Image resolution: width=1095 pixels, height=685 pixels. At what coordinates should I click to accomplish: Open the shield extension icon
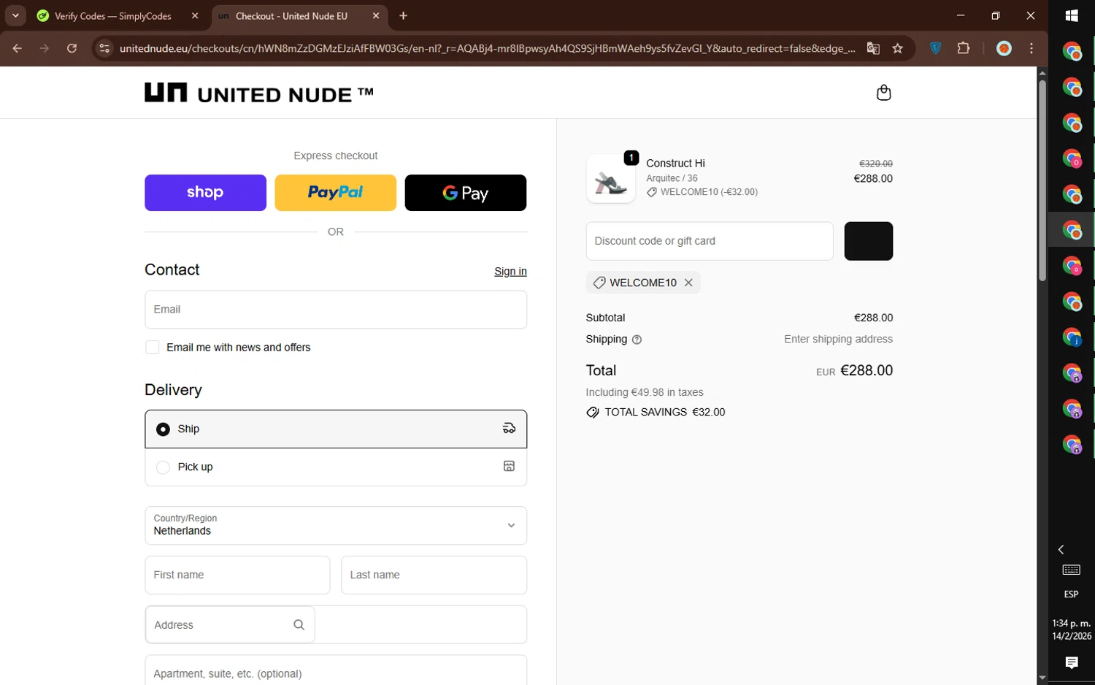click(936, 48)
